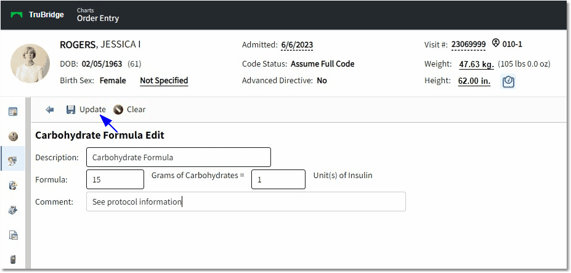Viewport: 571px width, 273px height.
Task: Open the printer sidebar icon
Action: click(13, 210)
